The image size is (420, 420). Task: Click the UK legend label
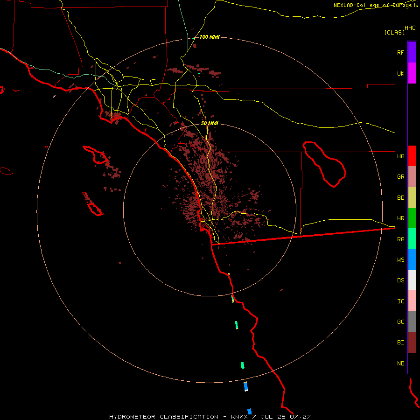point(400,74)
